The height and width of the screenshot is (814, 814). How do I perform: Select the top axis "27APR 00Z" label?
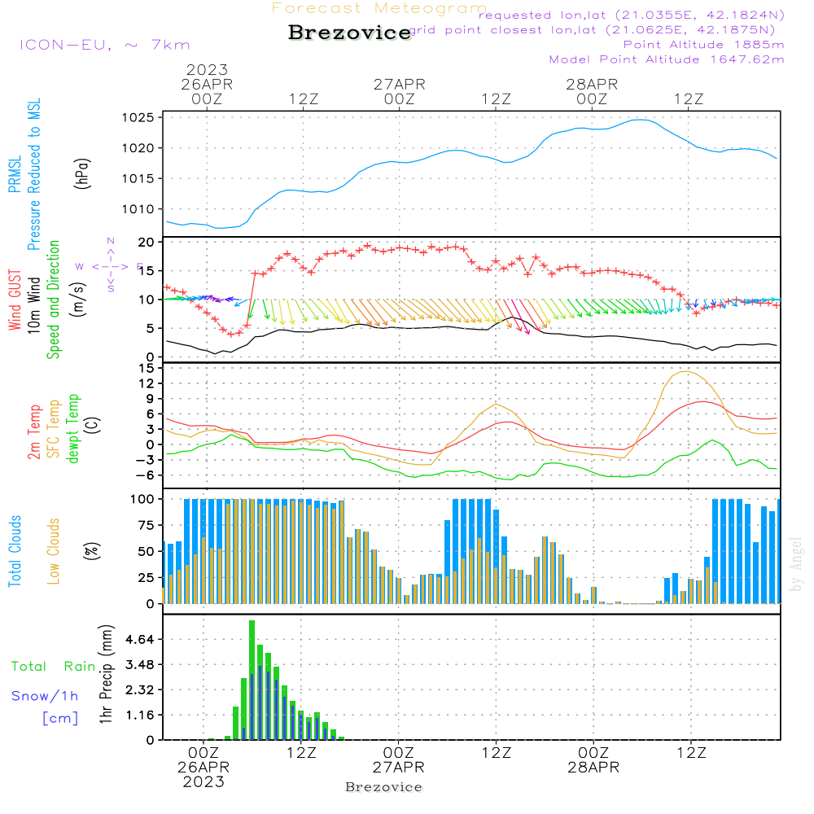pos(399,91)
